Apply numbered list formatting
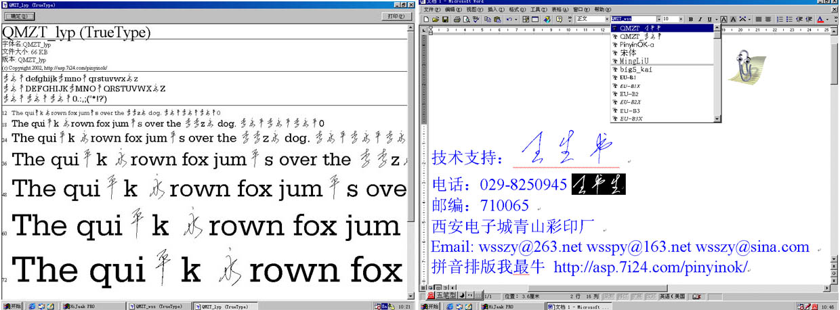840x310 pixels. 780,19
